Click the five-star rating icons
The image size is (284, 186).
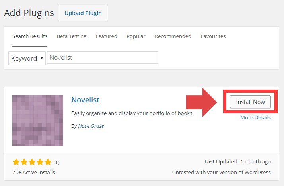coord(32,162)
